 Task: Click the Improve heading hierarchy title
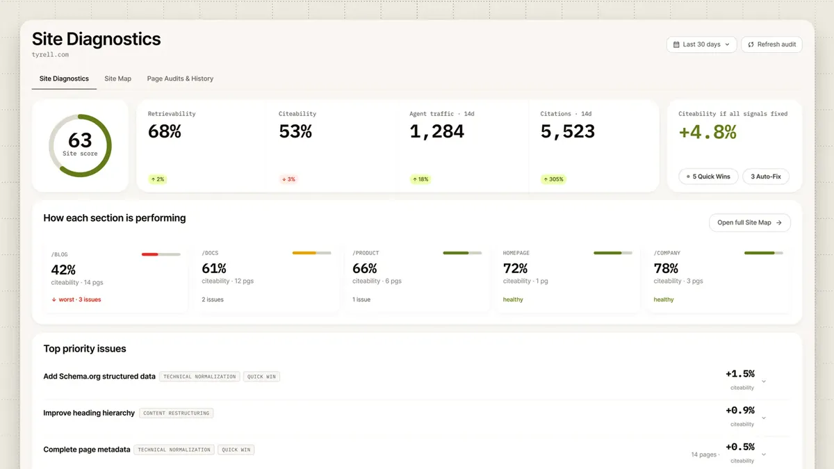[89, 413]
